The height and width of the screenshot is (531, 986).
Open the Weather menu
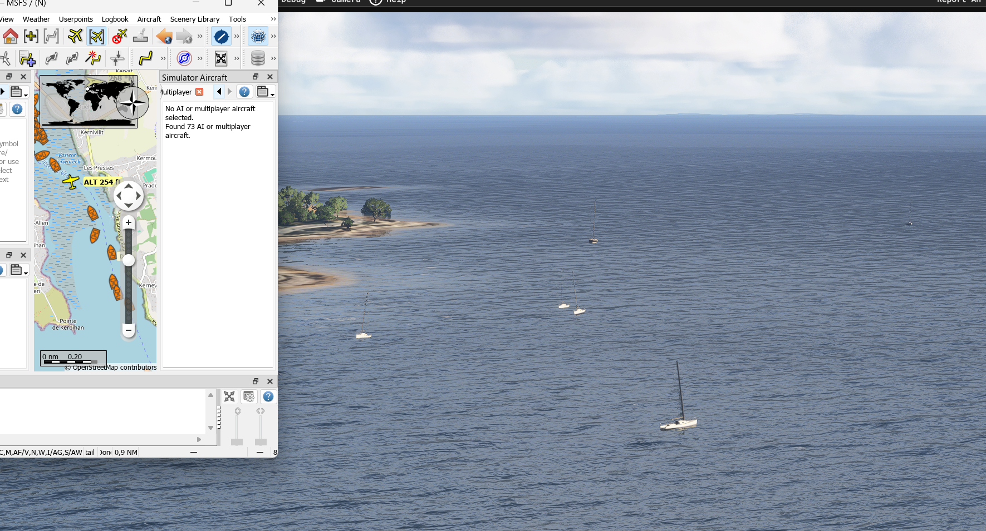point(36,19)
